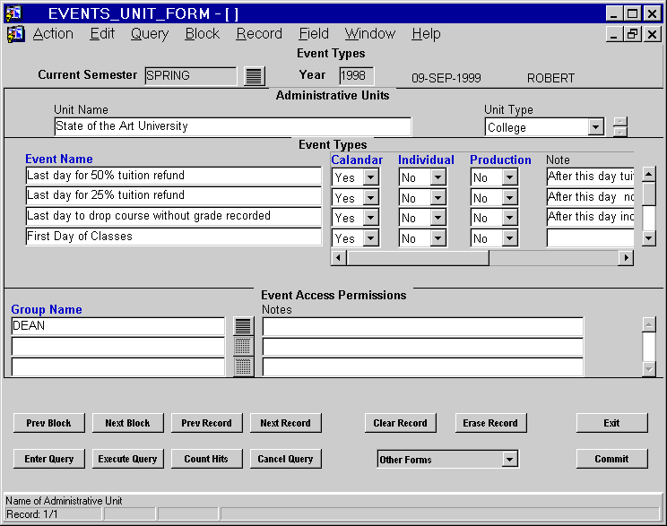The width and height of the screenshot is (667, 526).
Task: Click the Permissions scrollbar up arrow
Action: pos(649,324)
